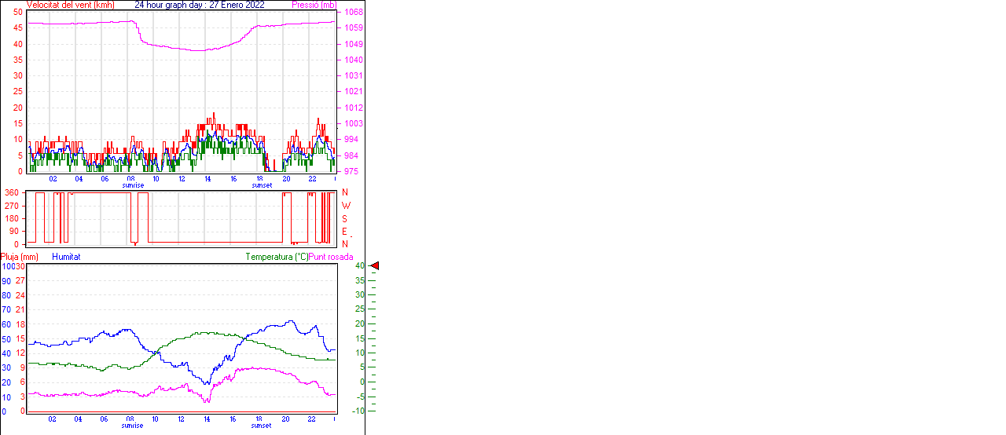Screen dimensions: 1006x435
Task: Click the 50 value on wind speed axis
Action: pos(18,13)
